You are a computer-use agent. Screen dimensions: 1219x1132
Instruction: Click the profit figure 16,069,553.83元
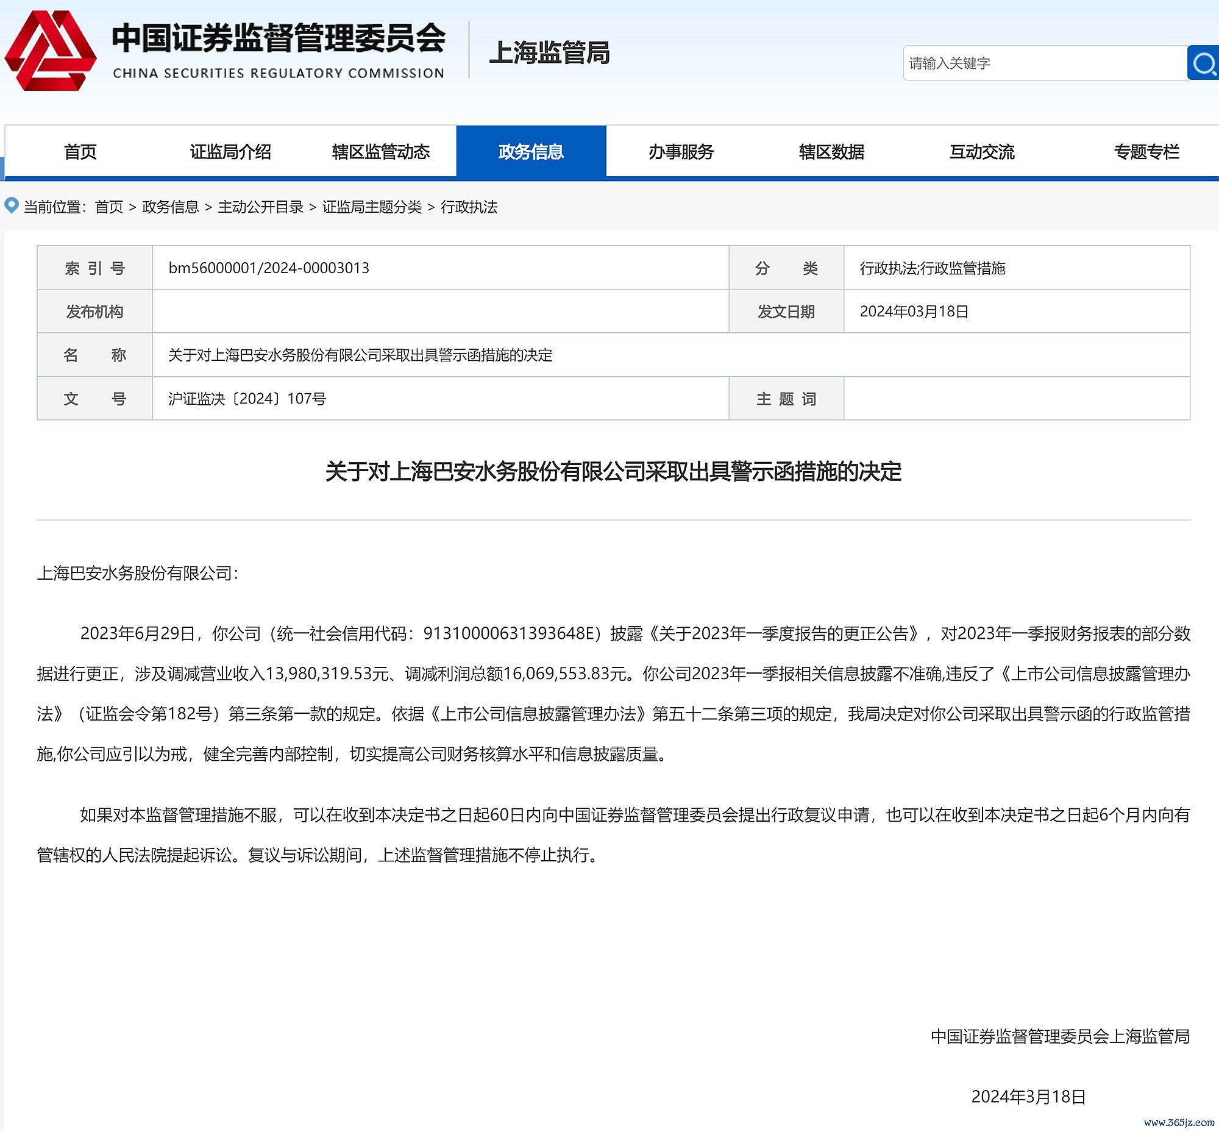pos(566,674)
